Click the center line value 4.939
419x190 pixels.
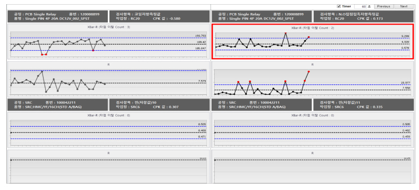(405, 42)
